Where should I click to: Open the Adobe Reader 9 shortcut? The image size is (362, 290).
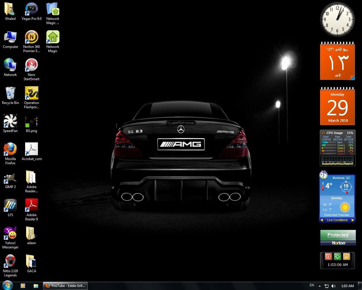[32, 210]
